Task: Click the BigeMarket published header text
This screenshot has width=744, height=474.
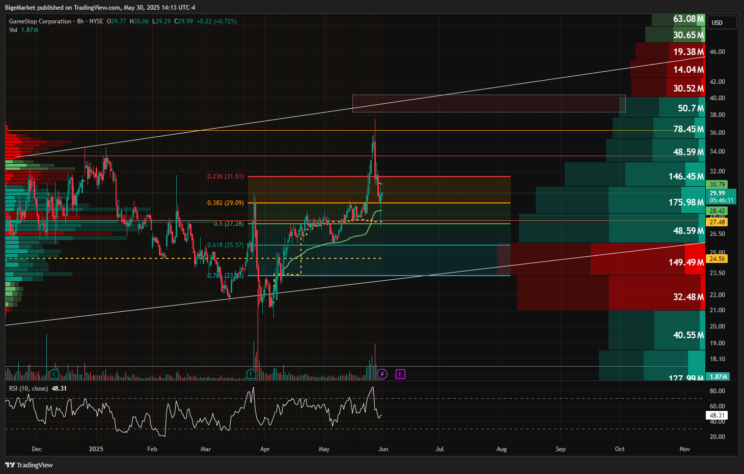Action: click(x=100, y=7)
